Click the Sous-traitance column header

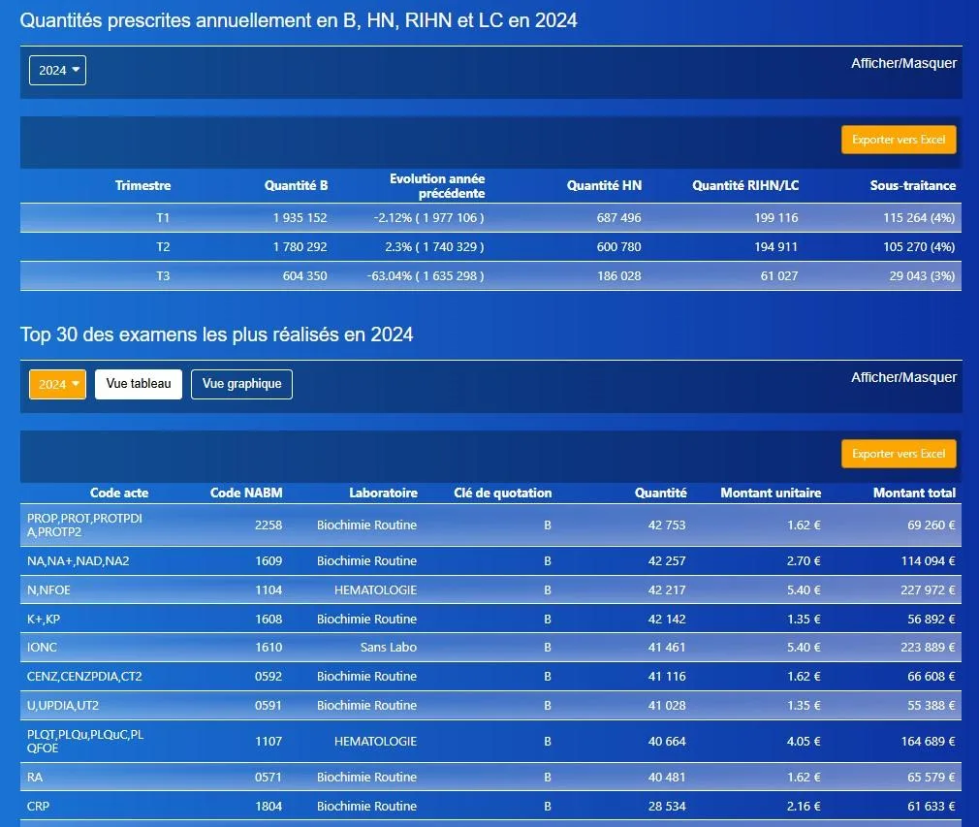pyautogui.click(x=913, y=185)
